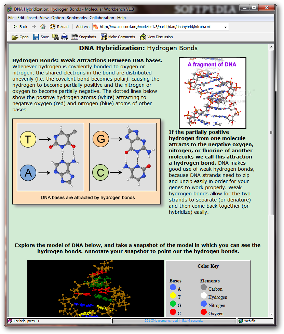Click the Forward arrow icon
The height and width of the screenshot is (334, 284).
pos(34,27)
